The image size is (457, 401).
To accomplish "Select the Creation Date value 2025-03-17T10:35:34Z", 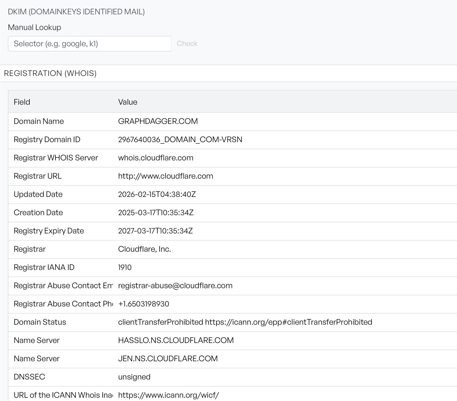I will point(156,213).
